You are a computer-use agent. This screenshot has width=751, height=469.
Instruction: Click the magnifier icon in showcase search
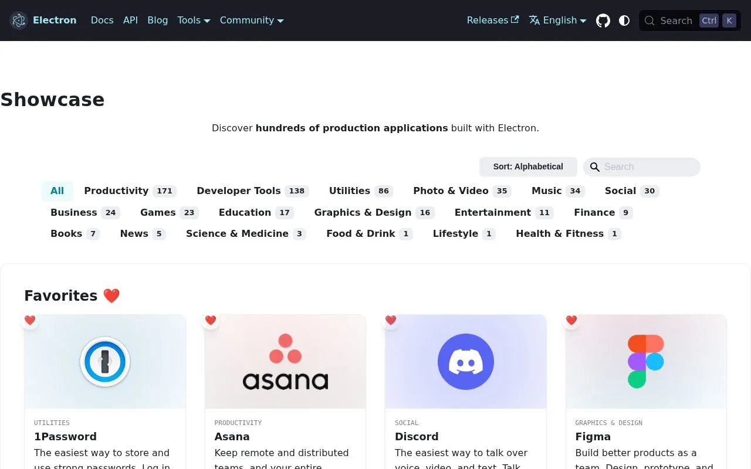coord(595,167)
